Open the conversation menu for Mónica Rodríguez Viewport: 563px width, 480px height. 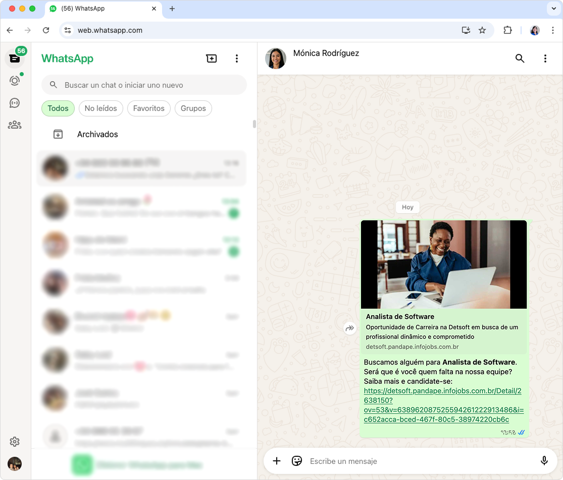(545, 58)
